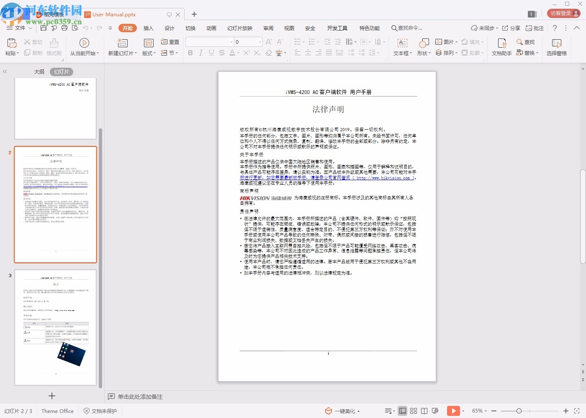Start slideshow from current slide (从当前开始)

84,46
